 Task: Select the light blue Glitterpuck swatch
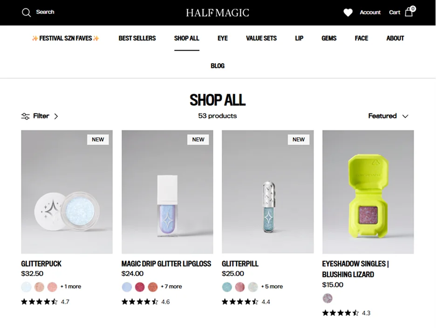[x=27, y=287]
